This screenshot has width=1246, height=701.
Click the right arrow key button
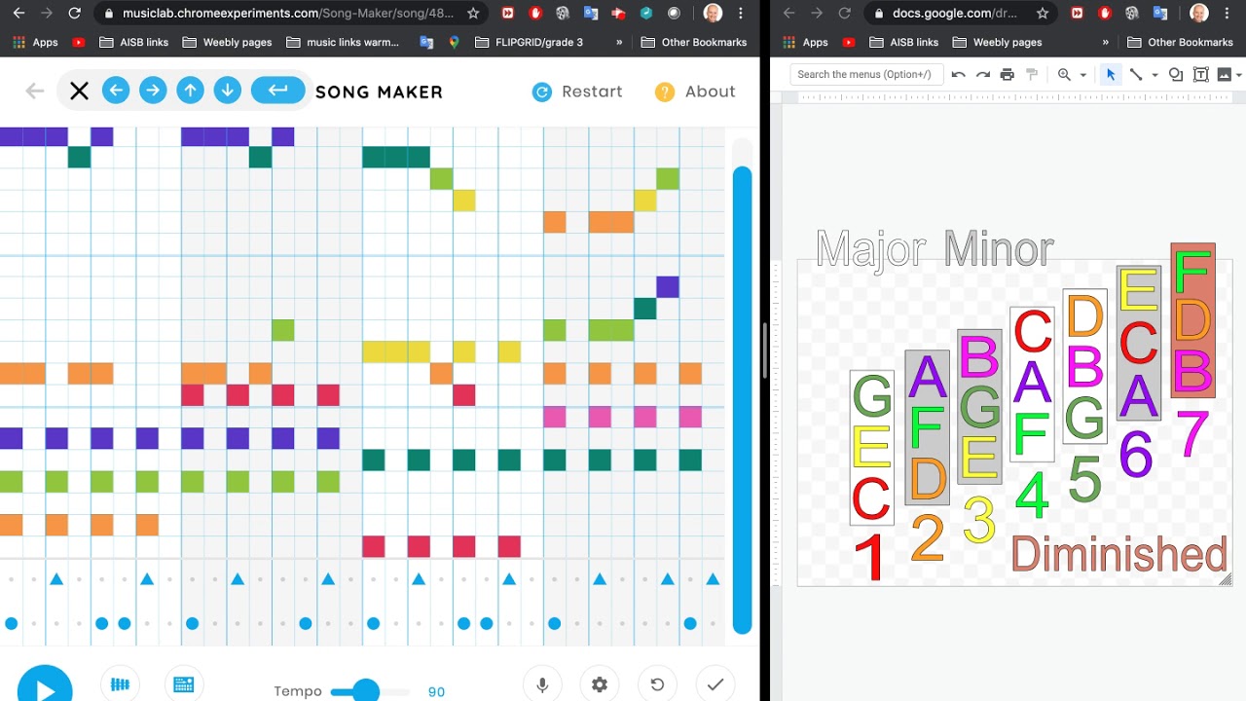click(153, 91)
